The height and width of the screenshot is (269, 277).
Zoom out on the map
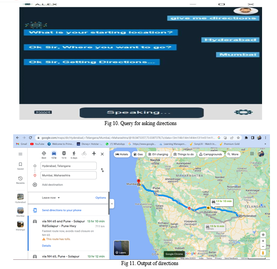point(263,246)
